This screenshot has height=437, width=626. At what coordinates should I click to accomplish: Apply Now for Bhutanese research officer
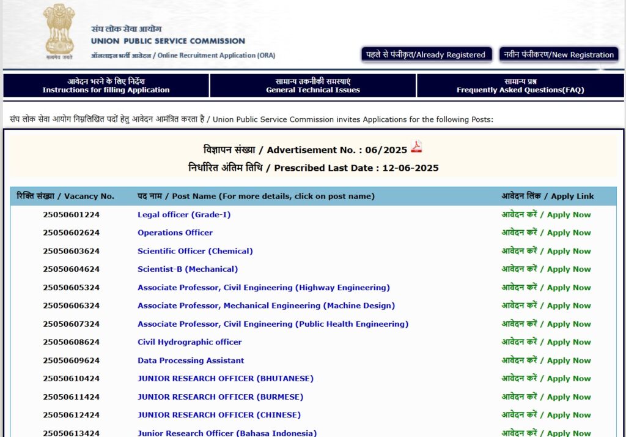coord(546,379)
